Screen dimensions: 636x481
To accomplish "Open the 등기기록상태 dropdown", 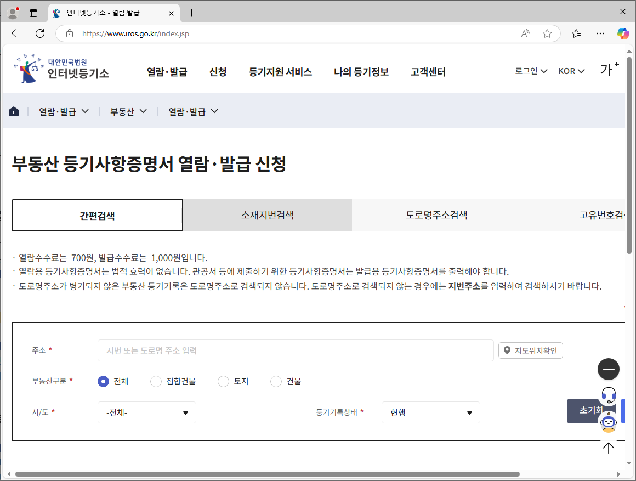I will point(431,412).
